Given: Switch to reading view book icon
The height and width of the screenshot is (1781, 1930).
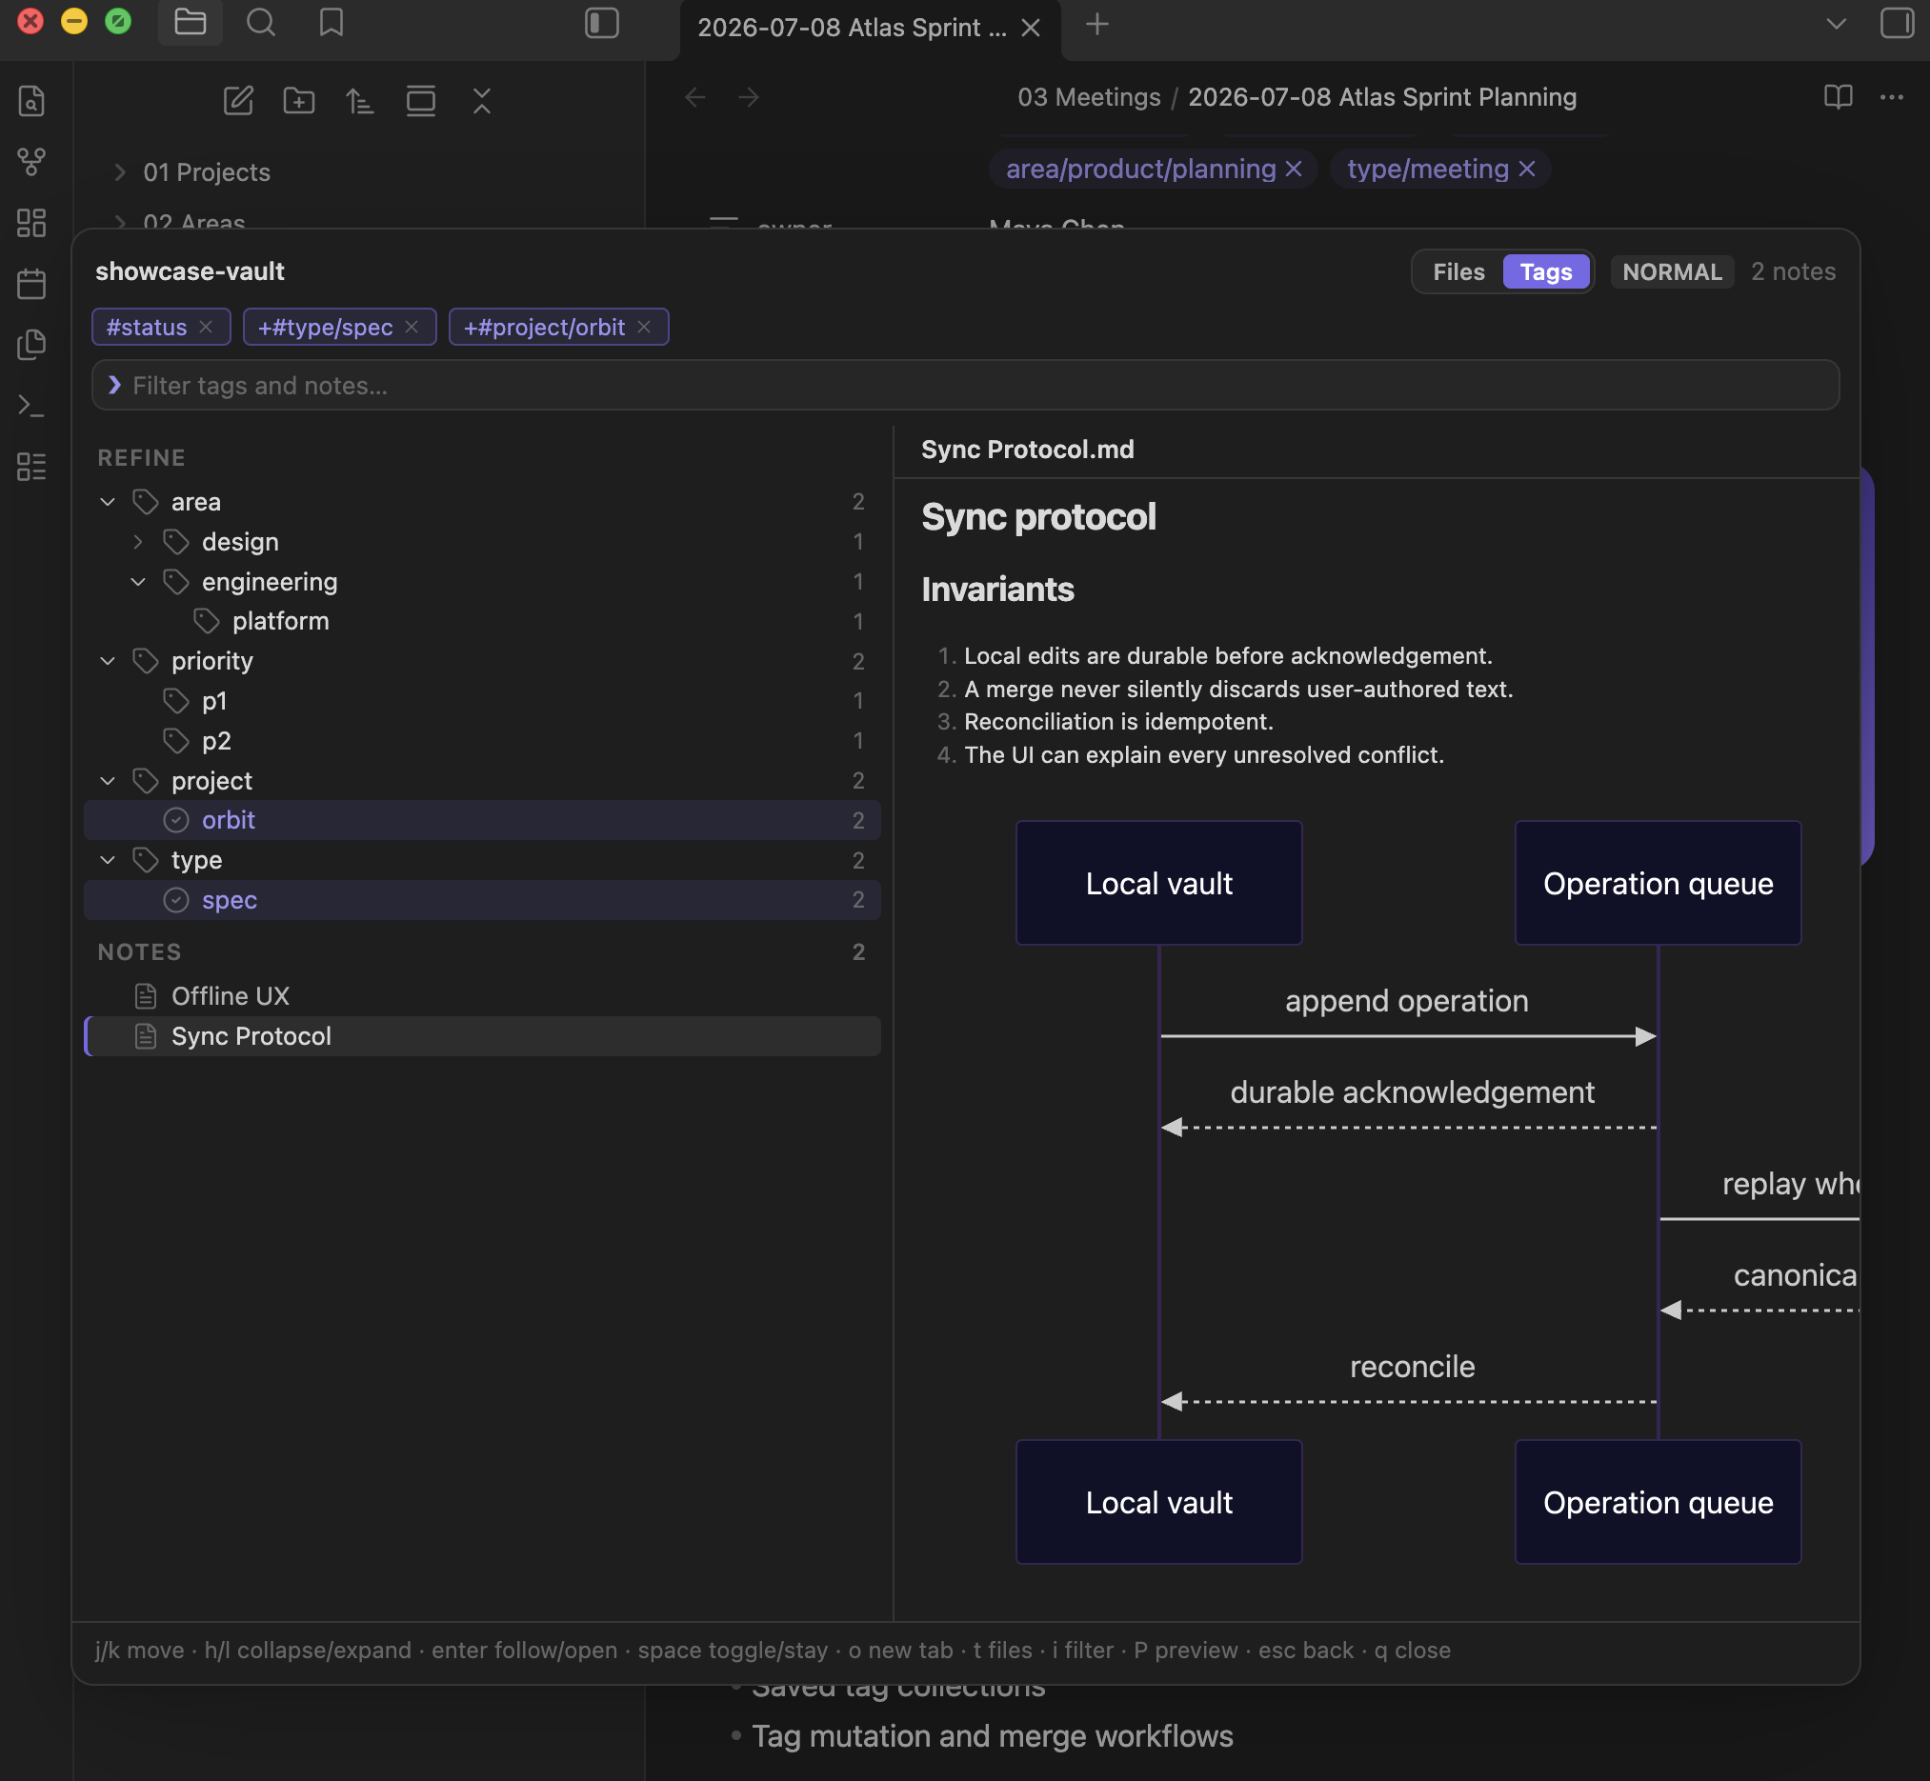Looking at the screenshot, I should (1838, 97).
